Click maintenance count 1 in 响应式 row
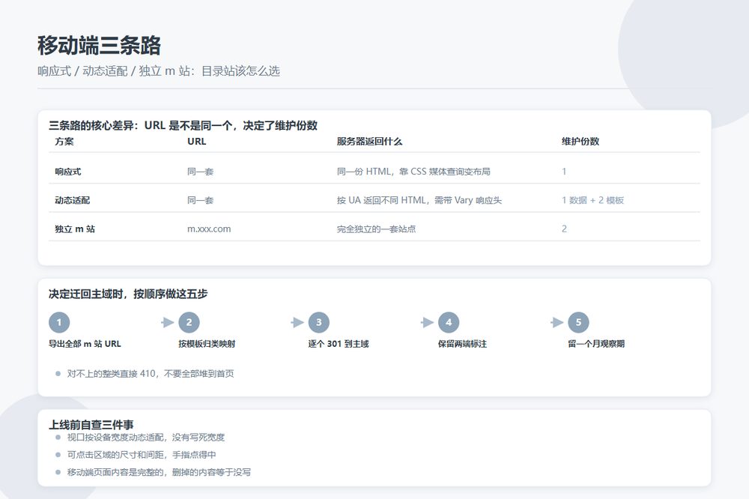 click(564, 172)
